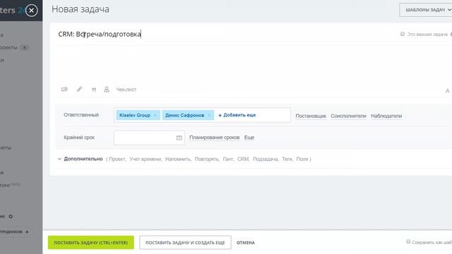Tick the save as template checkbox

(408, 241)
